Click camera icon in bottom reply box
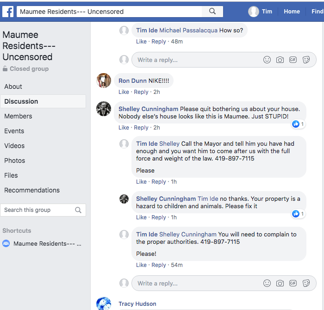This screenshot has width=324, height=310. 280,283
